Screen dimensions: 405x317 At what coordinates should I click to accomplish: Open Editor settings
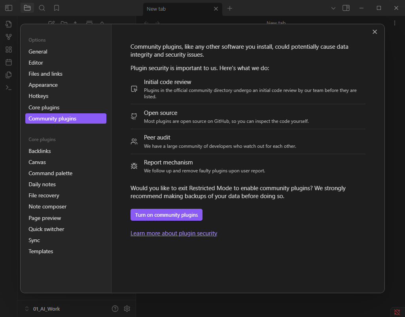[66, 63]
